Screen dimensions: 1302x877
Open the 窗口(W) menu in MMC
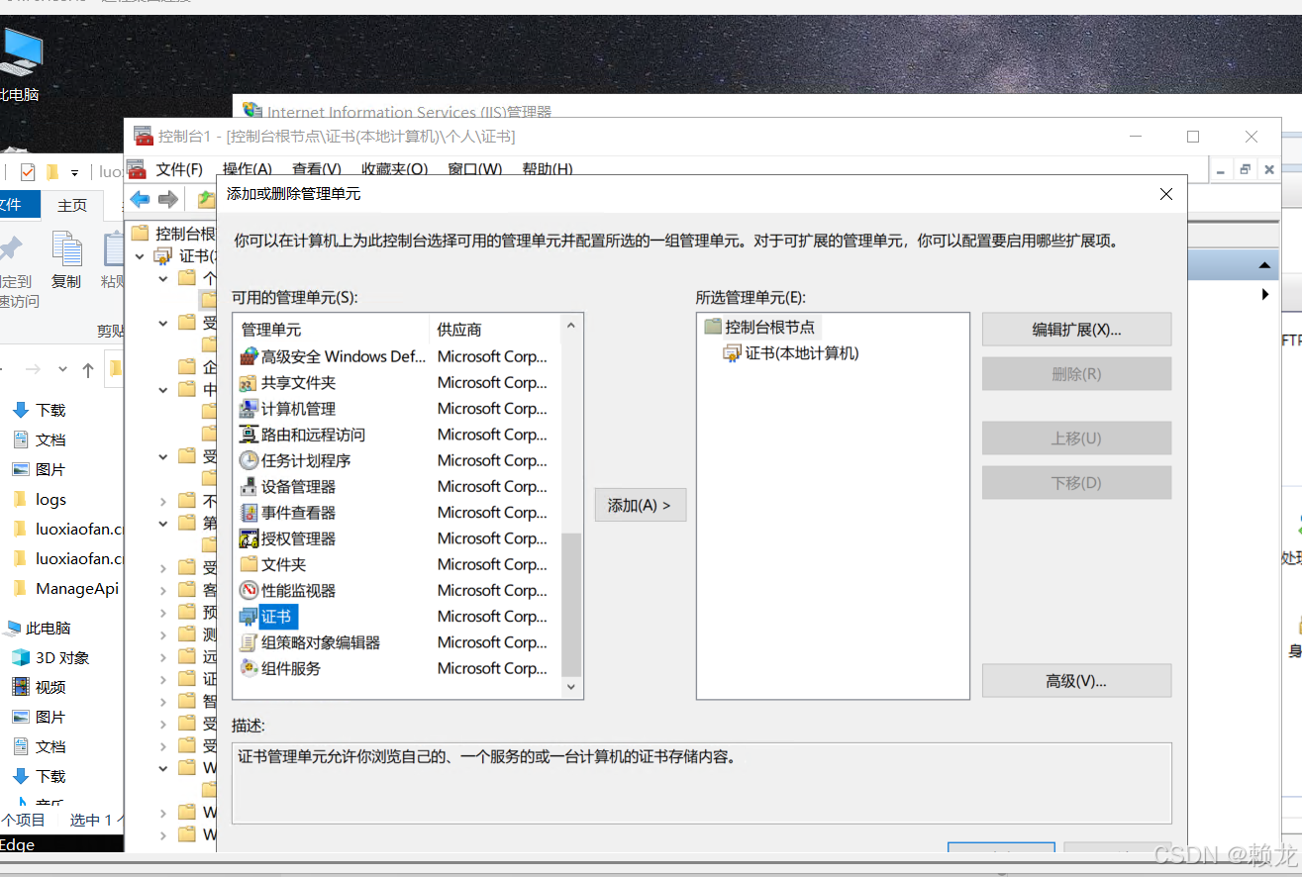[x=475, y=169]
